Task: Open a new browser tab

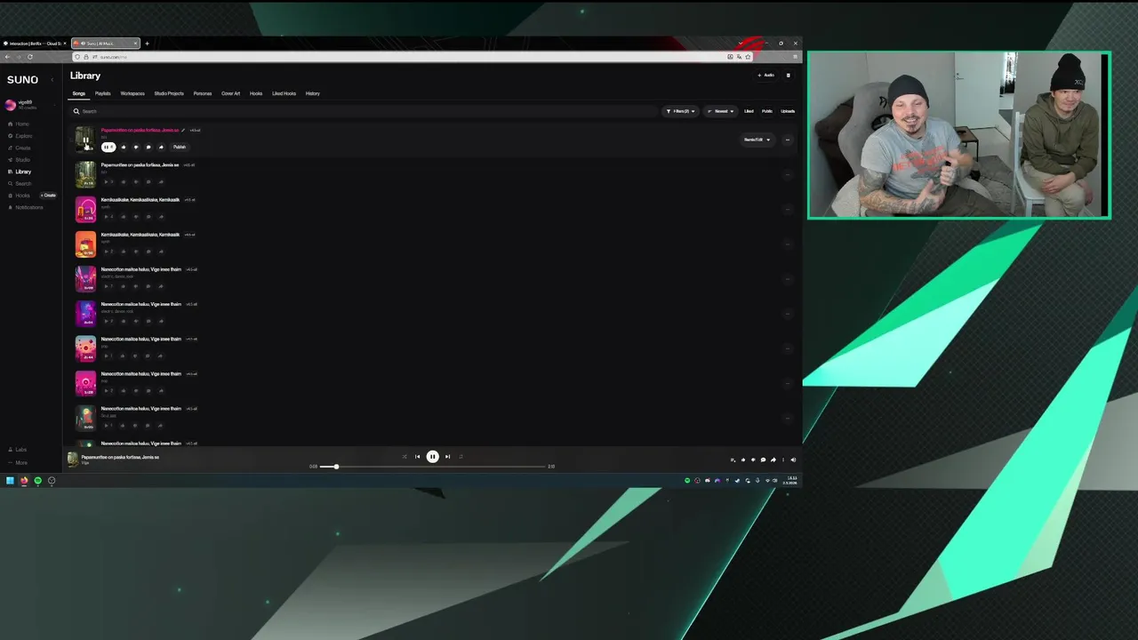Action: tap(148, 44)
